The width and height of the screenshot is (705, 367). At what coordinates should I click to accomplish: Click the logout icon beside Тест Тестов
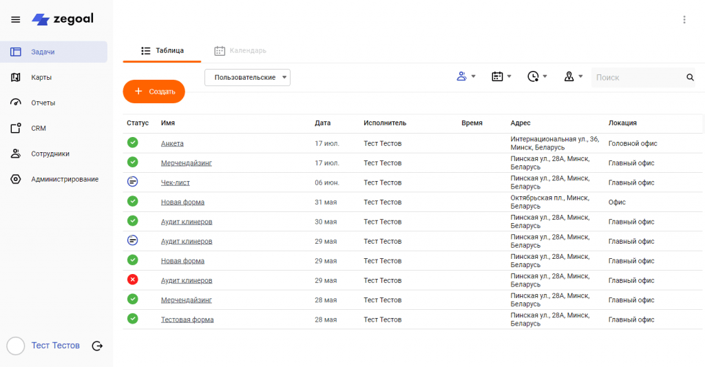pyautogui.click(x=97, y=346)
